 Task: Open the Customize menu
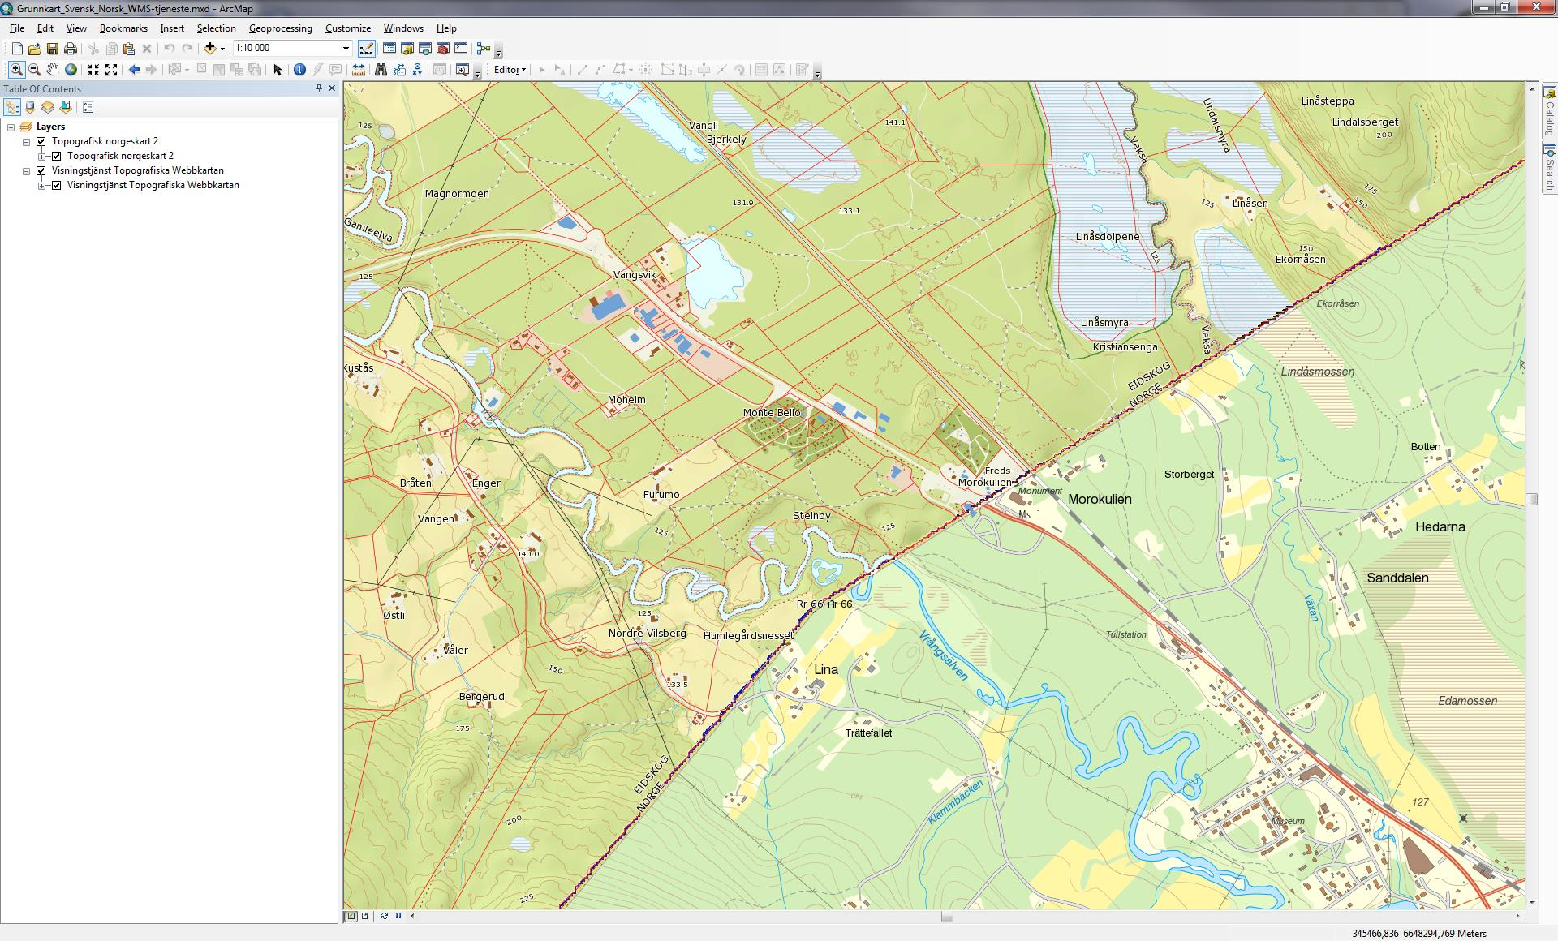coord(348,28)
